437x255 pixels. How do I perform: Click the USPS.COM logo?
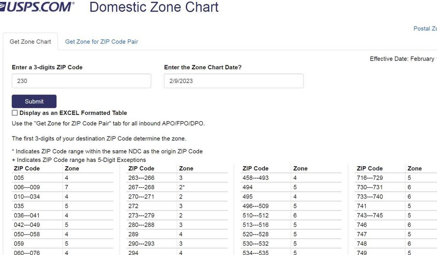[37, 7]
